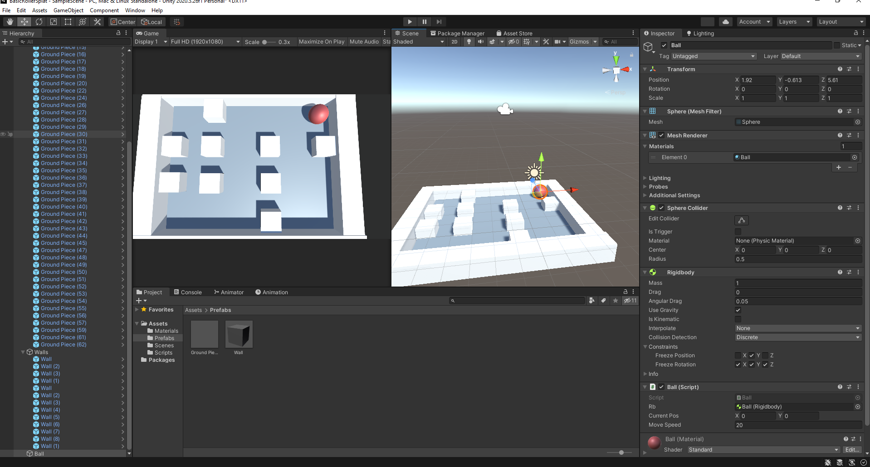Viewport: 870px width, 467px height.
Task: Select the Wall prefab thumbnail
Action: coord(239,334)
